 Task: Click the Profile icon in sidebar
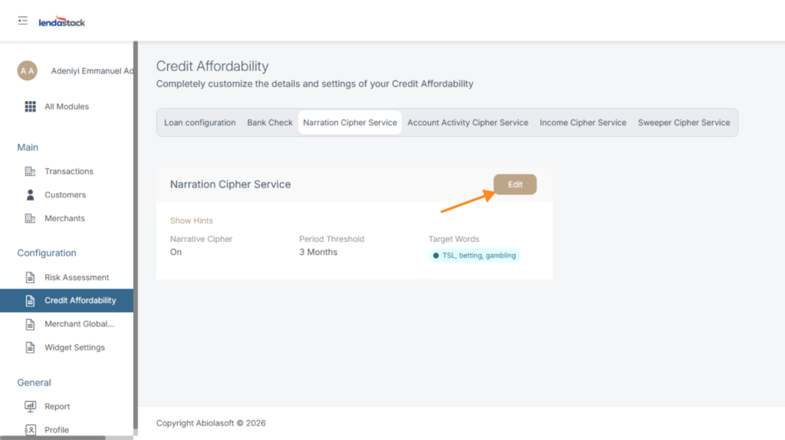[x=31, y=429]
